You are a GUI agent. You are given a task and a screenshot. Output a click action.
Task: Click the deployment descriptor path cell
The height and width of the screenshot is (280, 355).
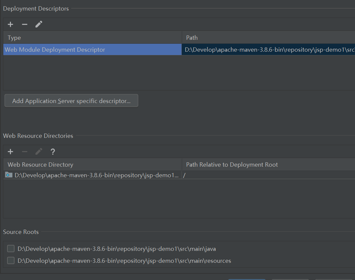(268, 50)
